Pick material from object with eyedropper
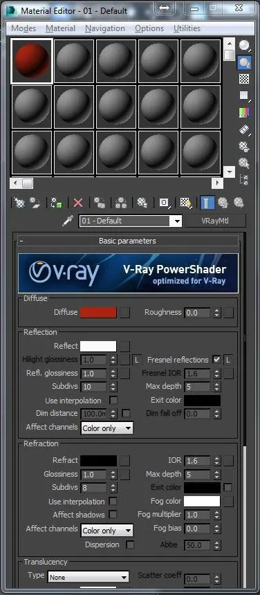 point(68,221)
